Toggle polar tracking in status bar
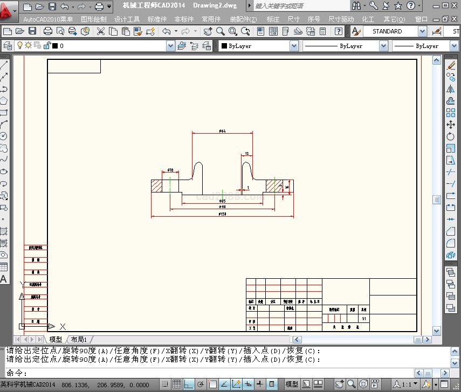Image resolution: width=461 pixels, height=392 pixels. [200, 384]
